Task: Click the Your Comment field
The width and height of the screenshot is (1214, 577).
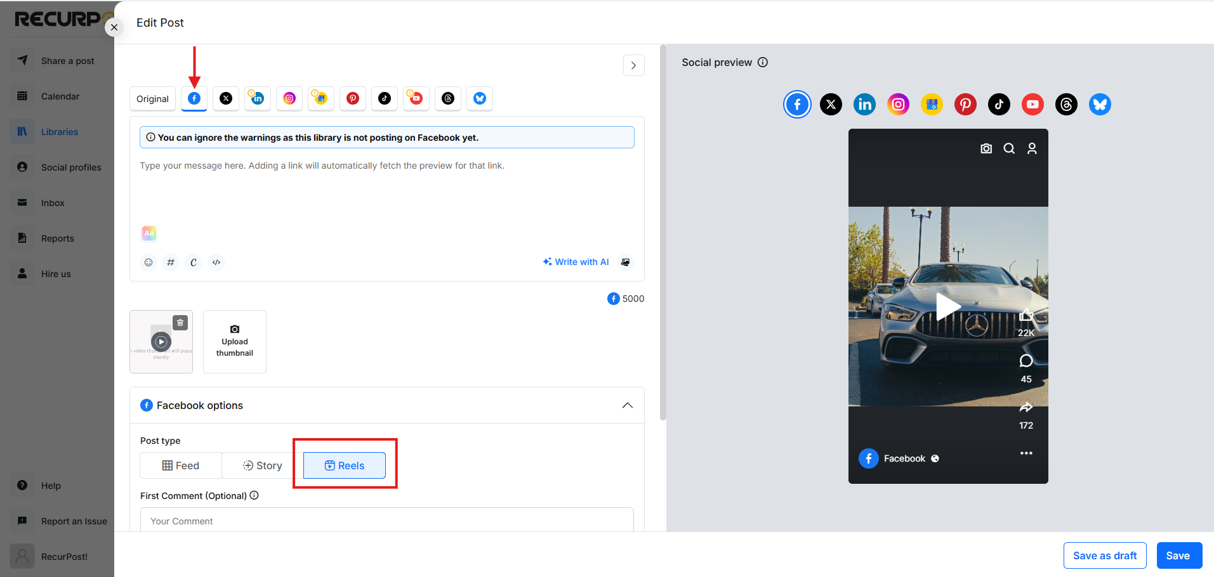Action: pyautogui.click(x=387, y=520)
